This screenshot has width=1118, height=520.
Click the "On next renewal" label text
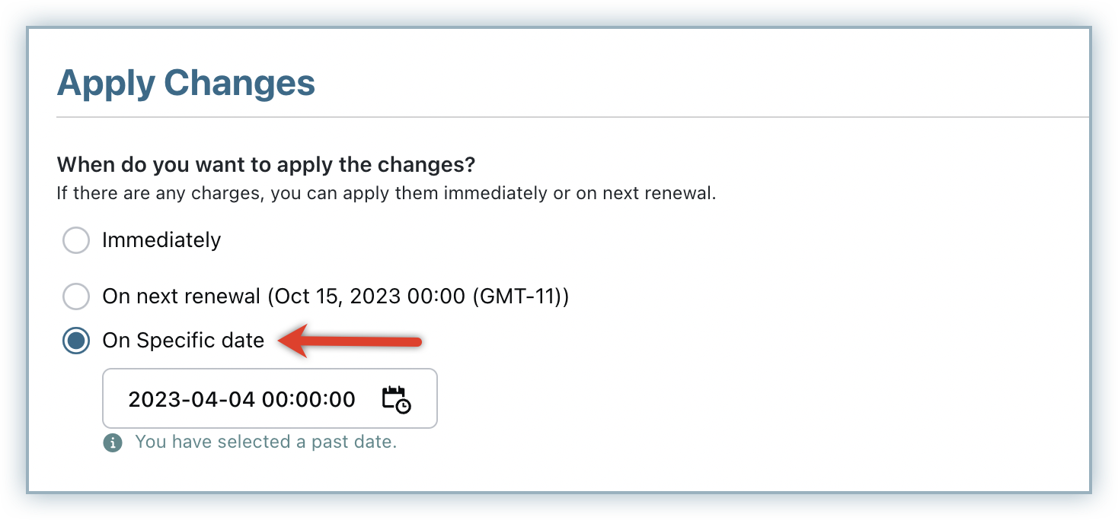(x=181, y=296)
